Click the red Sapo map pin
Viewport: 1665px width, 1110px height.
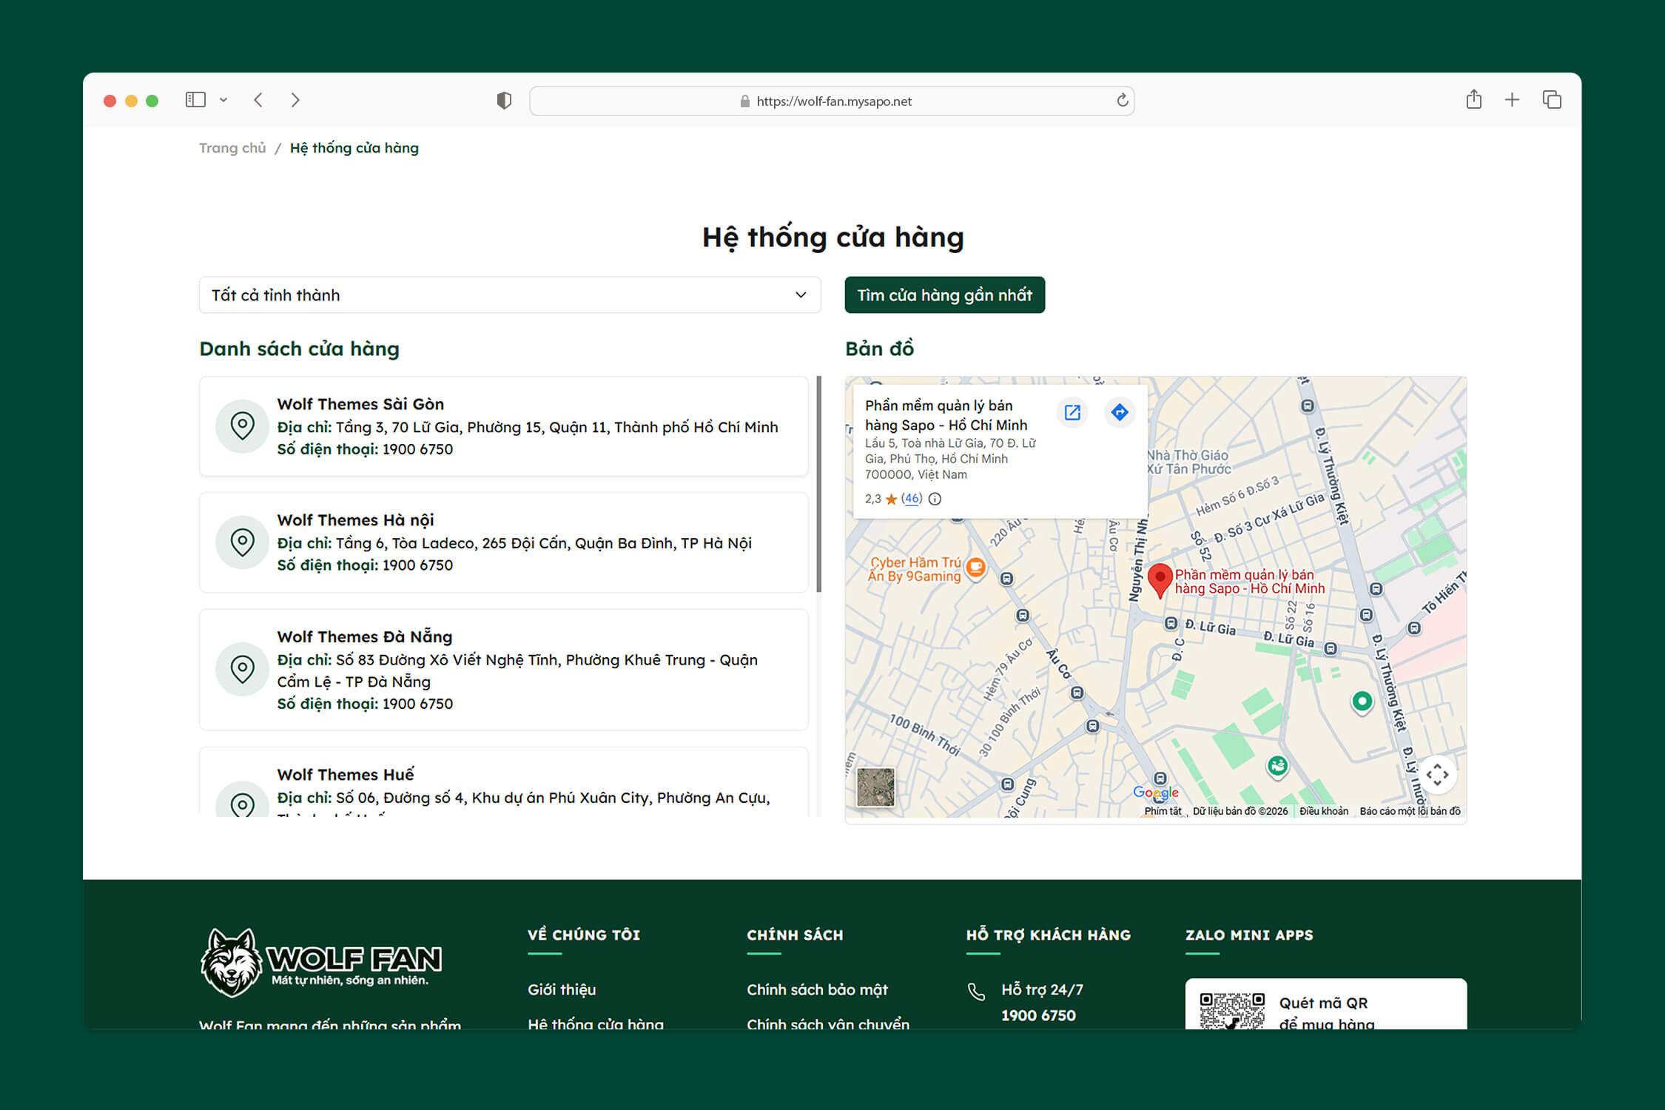1160,580
